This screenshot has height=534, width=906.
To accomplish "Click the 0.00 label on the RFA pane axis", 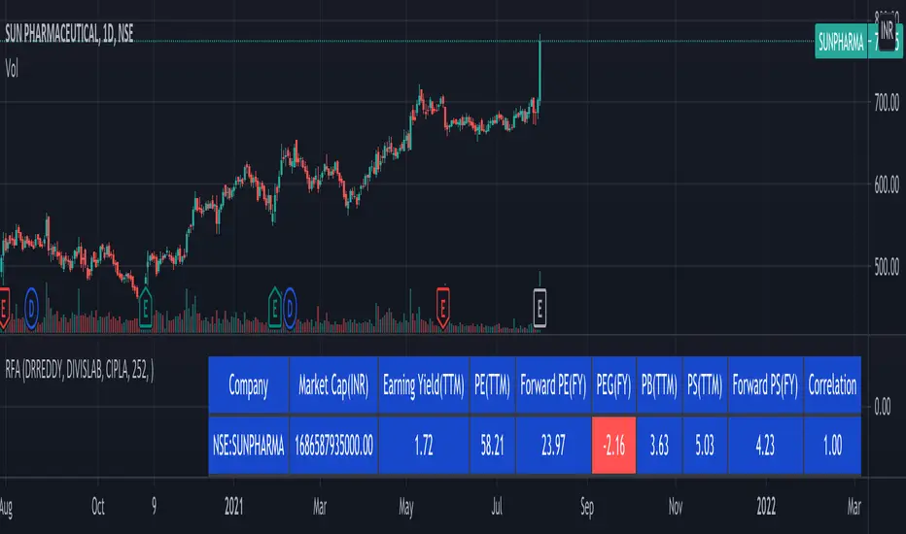I will (883, 407).
